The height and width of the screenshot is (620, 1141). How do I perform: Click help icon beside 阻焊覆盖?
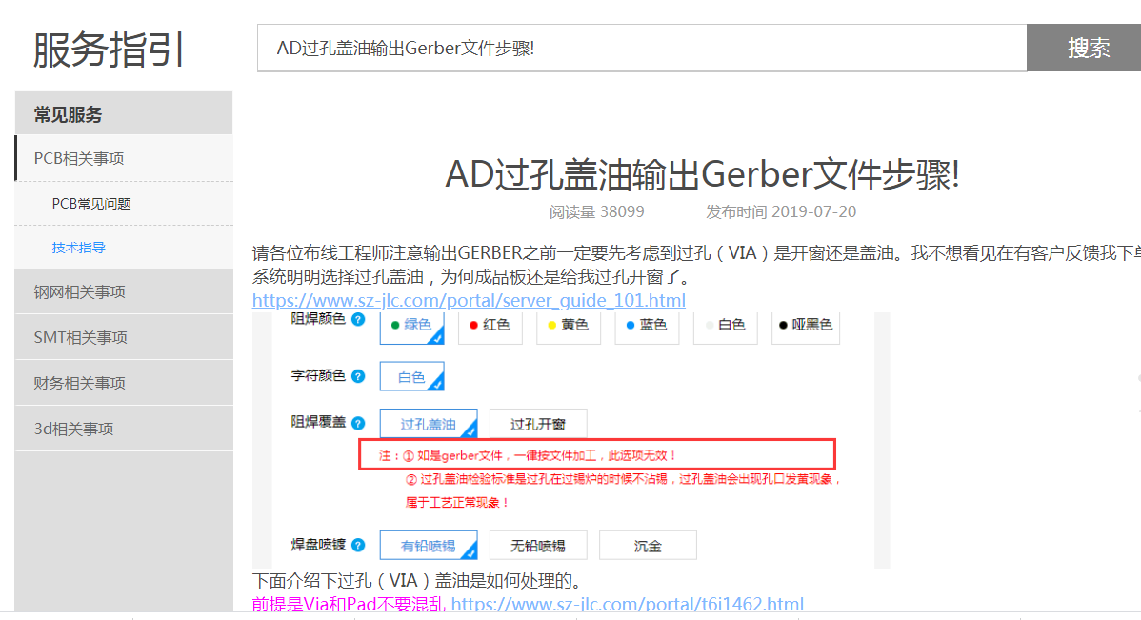[358, 423]
